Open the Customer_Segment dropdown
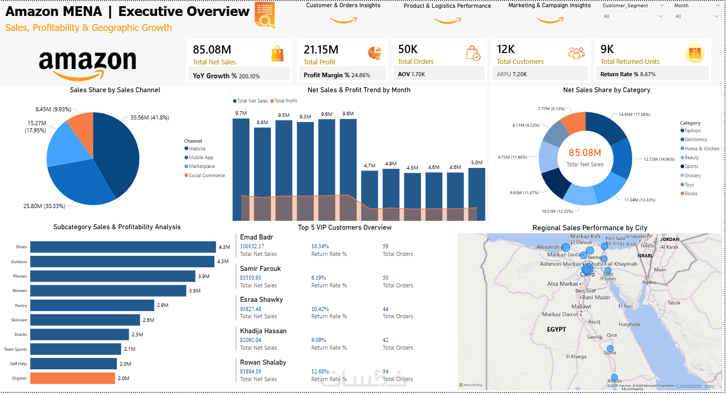The height and width of the screenshot is (395, 727). [633, 16]
